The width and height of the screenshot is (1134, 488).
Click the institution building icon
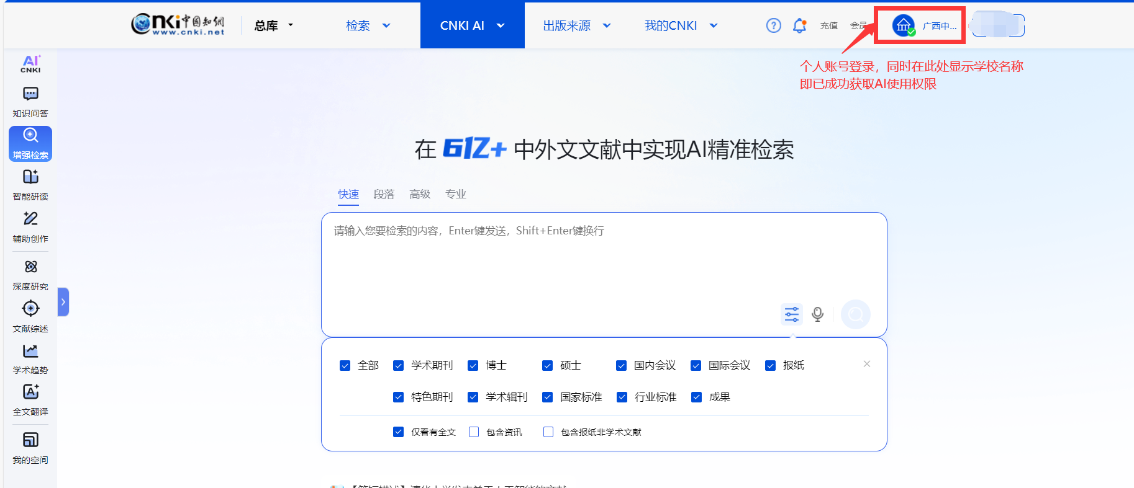(903, 25)
